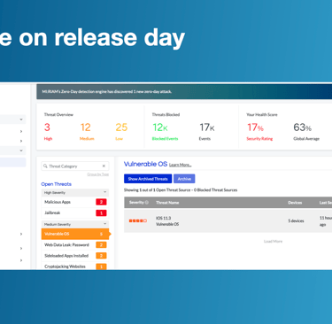Viewport: 332px width, 324px height.
Task: Click the severity rating squares for iOS 11.3
Action: point(138,220)
